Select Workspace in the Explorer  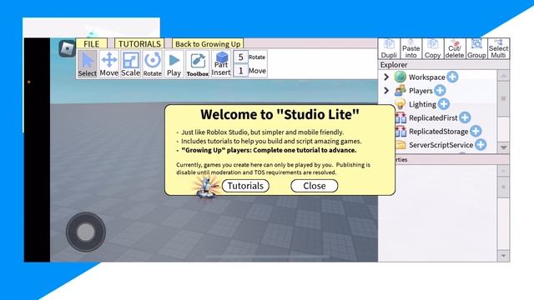(x=426, y=77)
